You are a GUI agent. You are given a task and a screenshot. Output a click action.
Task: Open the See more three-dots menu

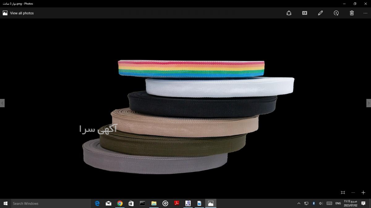click(365, 13)
